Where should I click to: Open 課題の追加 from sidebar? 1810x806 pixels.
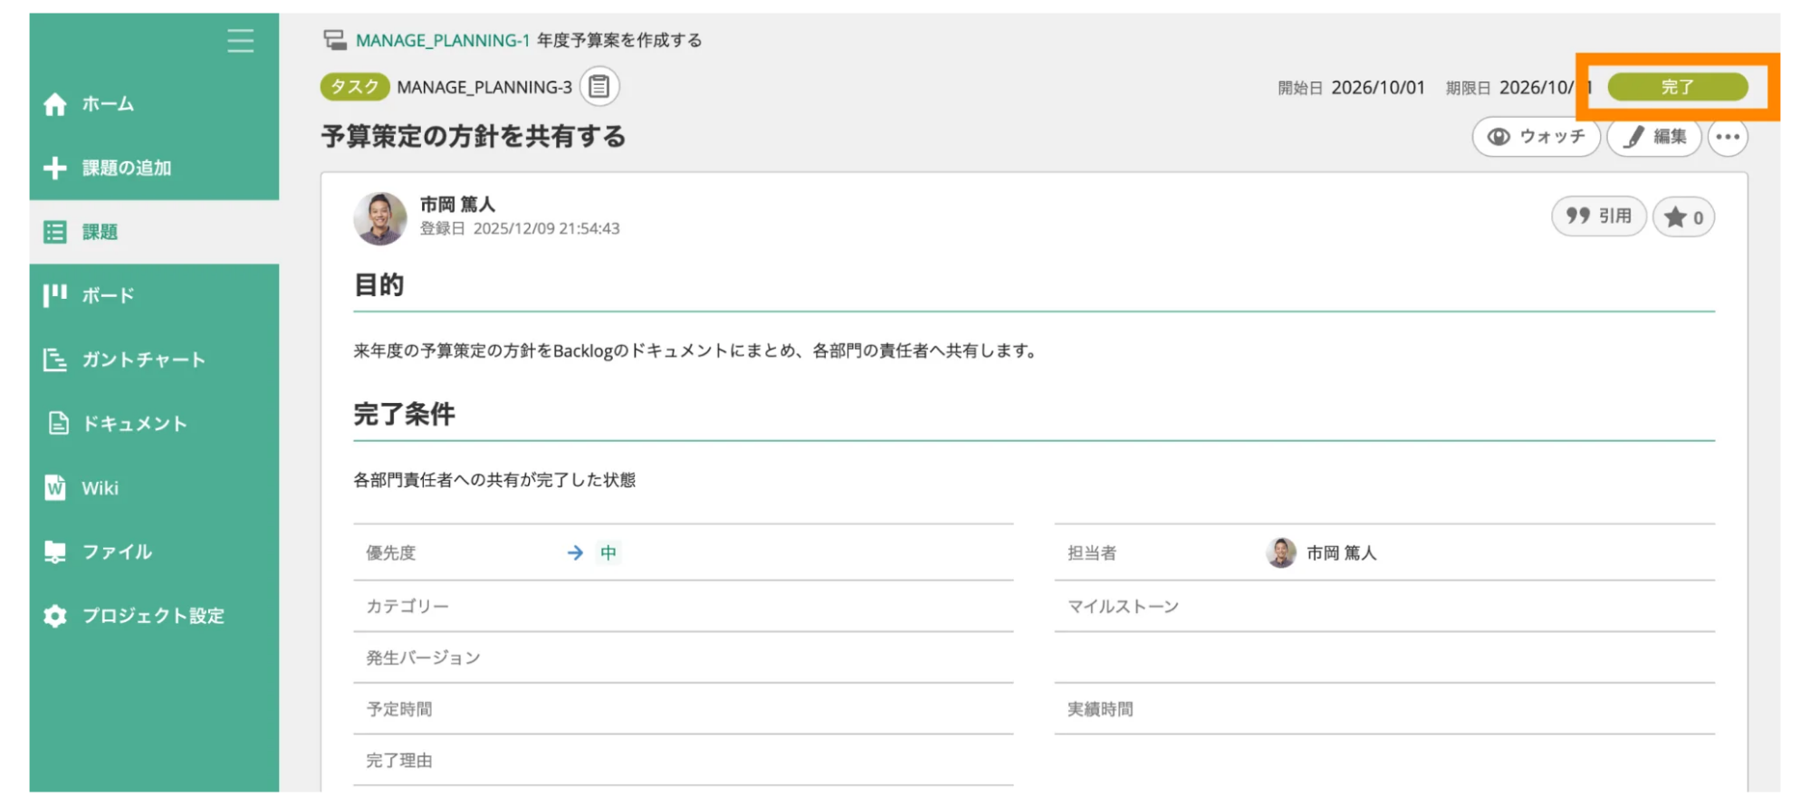coord(154,168)
